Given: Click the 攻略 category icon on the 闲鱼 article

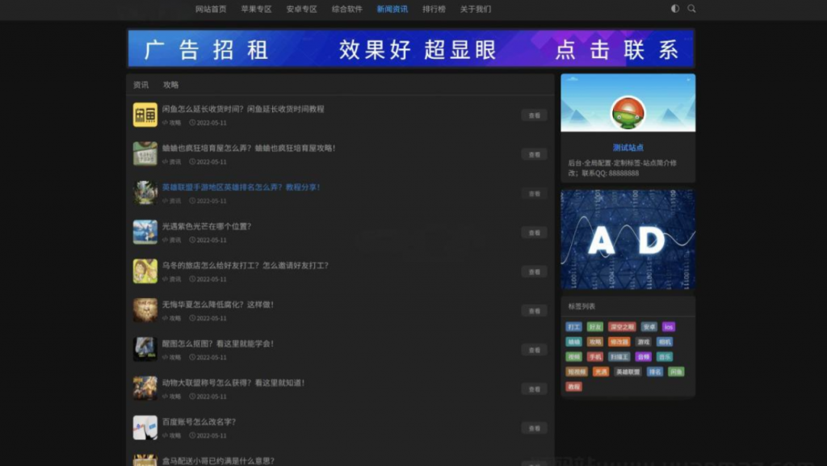Looking at the screenshot, I should (166, 123).
